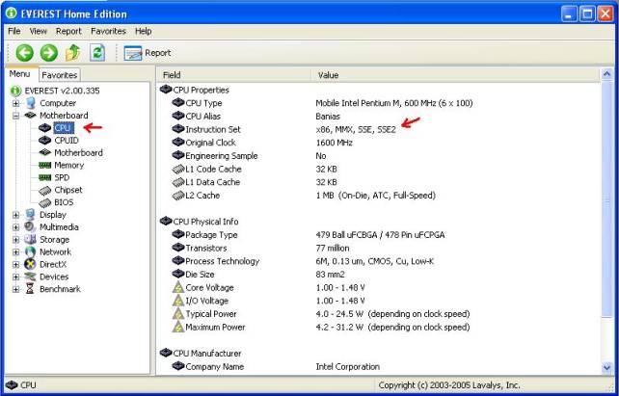619x396 pixels.
Task: Click the green Back arrow toolbar icon
Action: (24, 53)
